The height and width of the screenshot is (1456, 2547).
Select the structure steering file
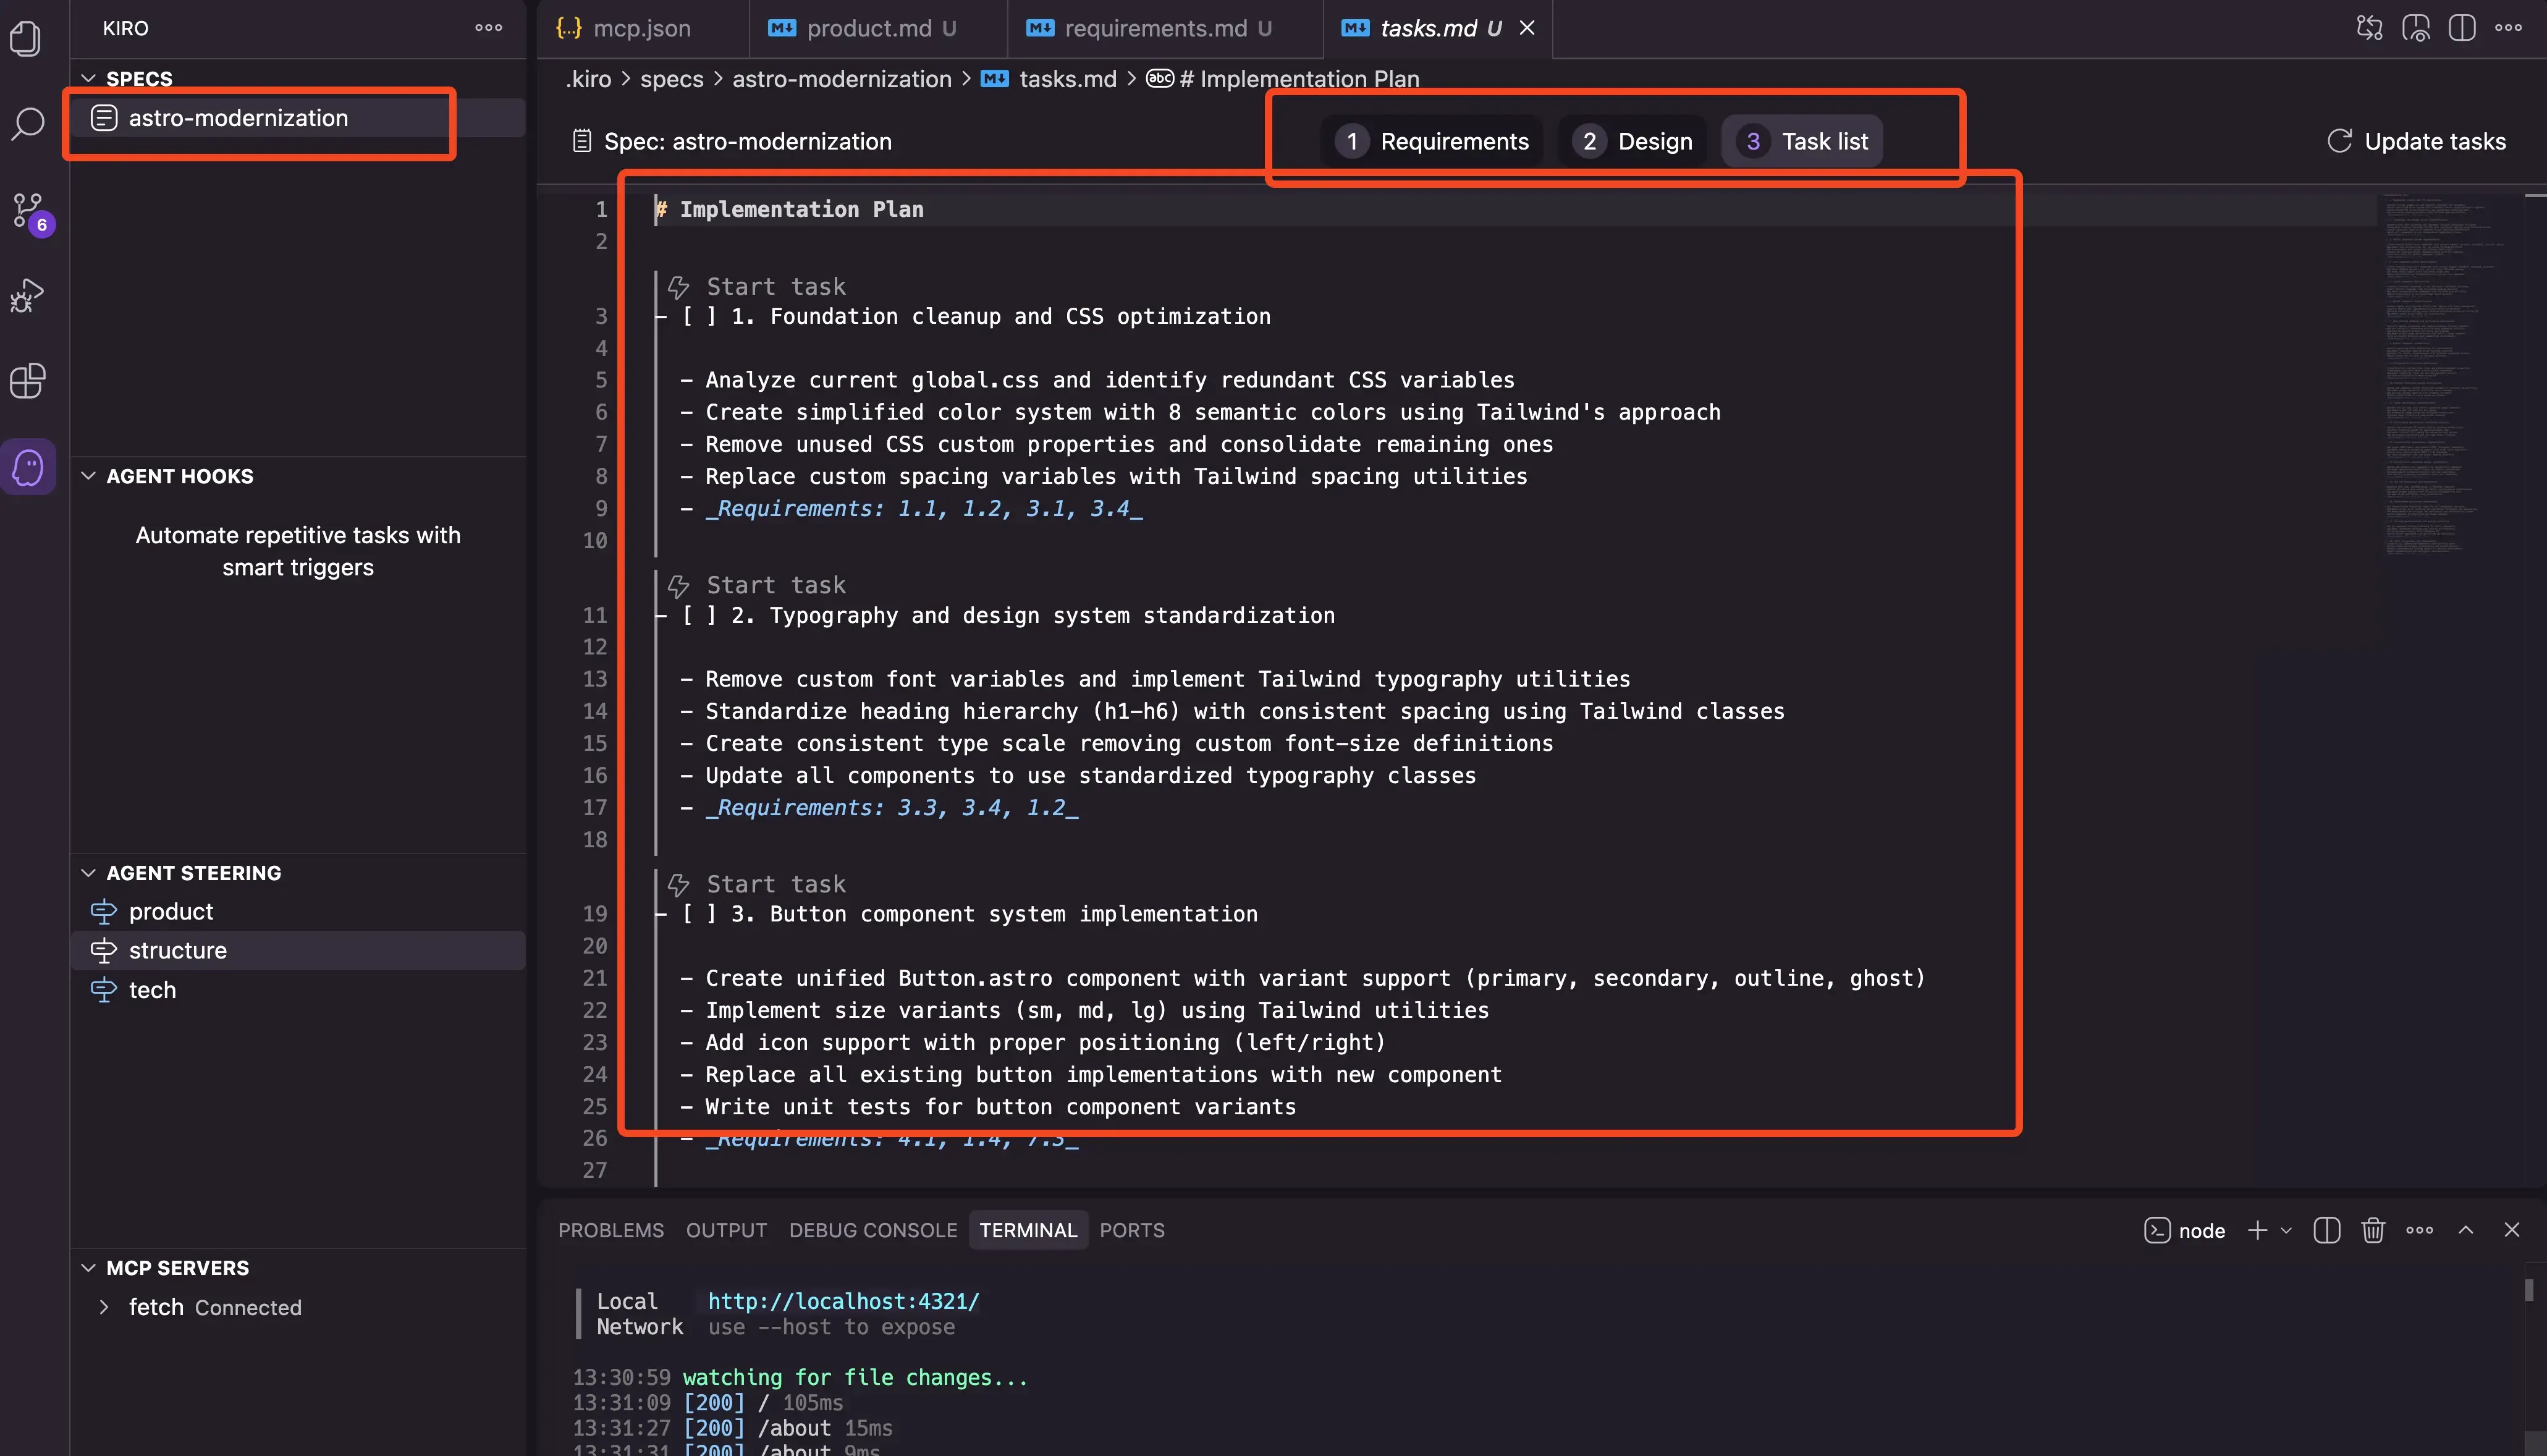click(x=177, y=950)
